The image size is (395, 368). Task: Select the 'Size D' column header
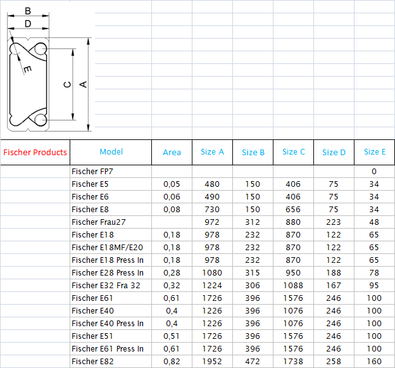point(334,152)
